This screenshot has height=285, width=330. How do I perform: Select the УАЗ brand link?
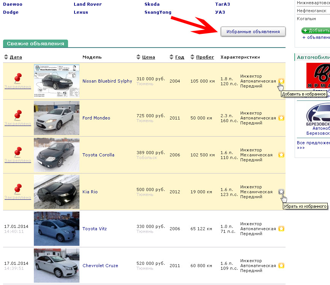click(220, 12)
